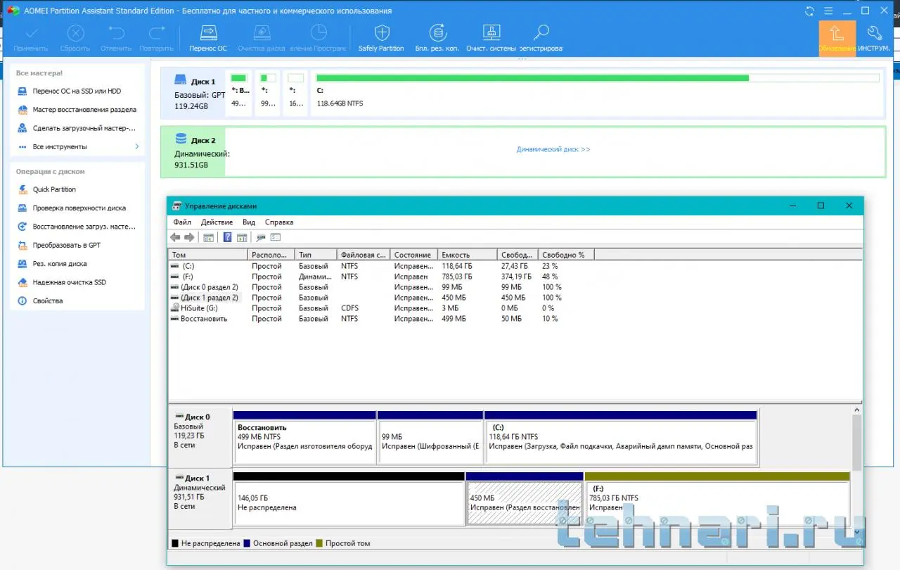Select the 146,05 ГБ unallocated partition block

pyautogui.click(x=349, y=502)
